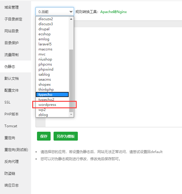Switch to the SSL tab
Viewport: 182px width, 194px height.
point(16,102)
